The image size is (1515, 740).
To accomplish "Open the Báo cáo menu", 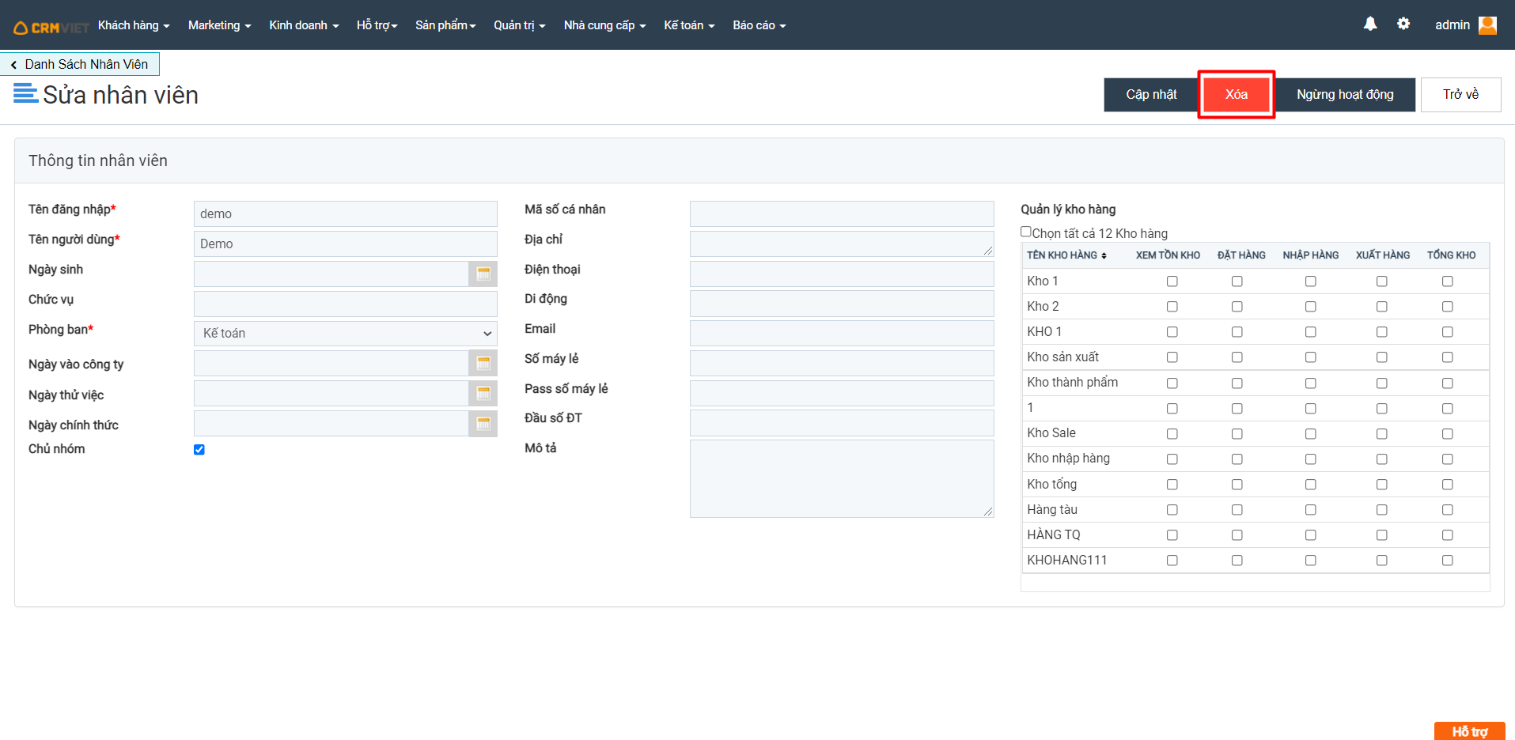I will (759, 25).
